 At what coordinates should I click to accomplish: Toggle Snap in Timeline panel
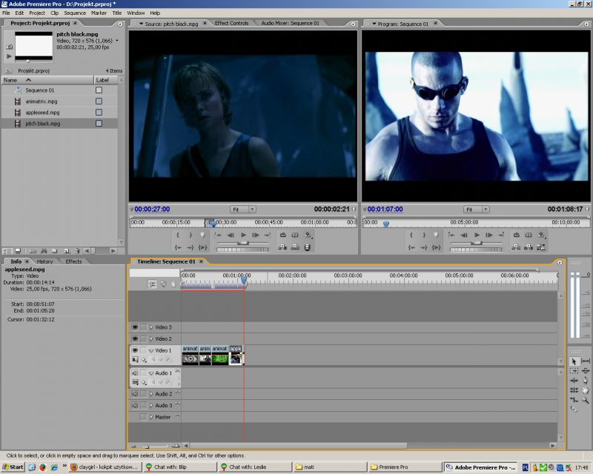153,284
